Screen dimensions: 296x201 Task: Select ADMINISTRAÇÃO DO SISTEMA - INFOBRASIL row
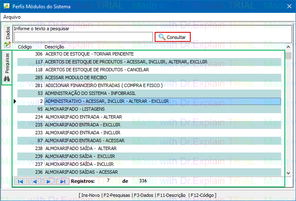point(90,93)
